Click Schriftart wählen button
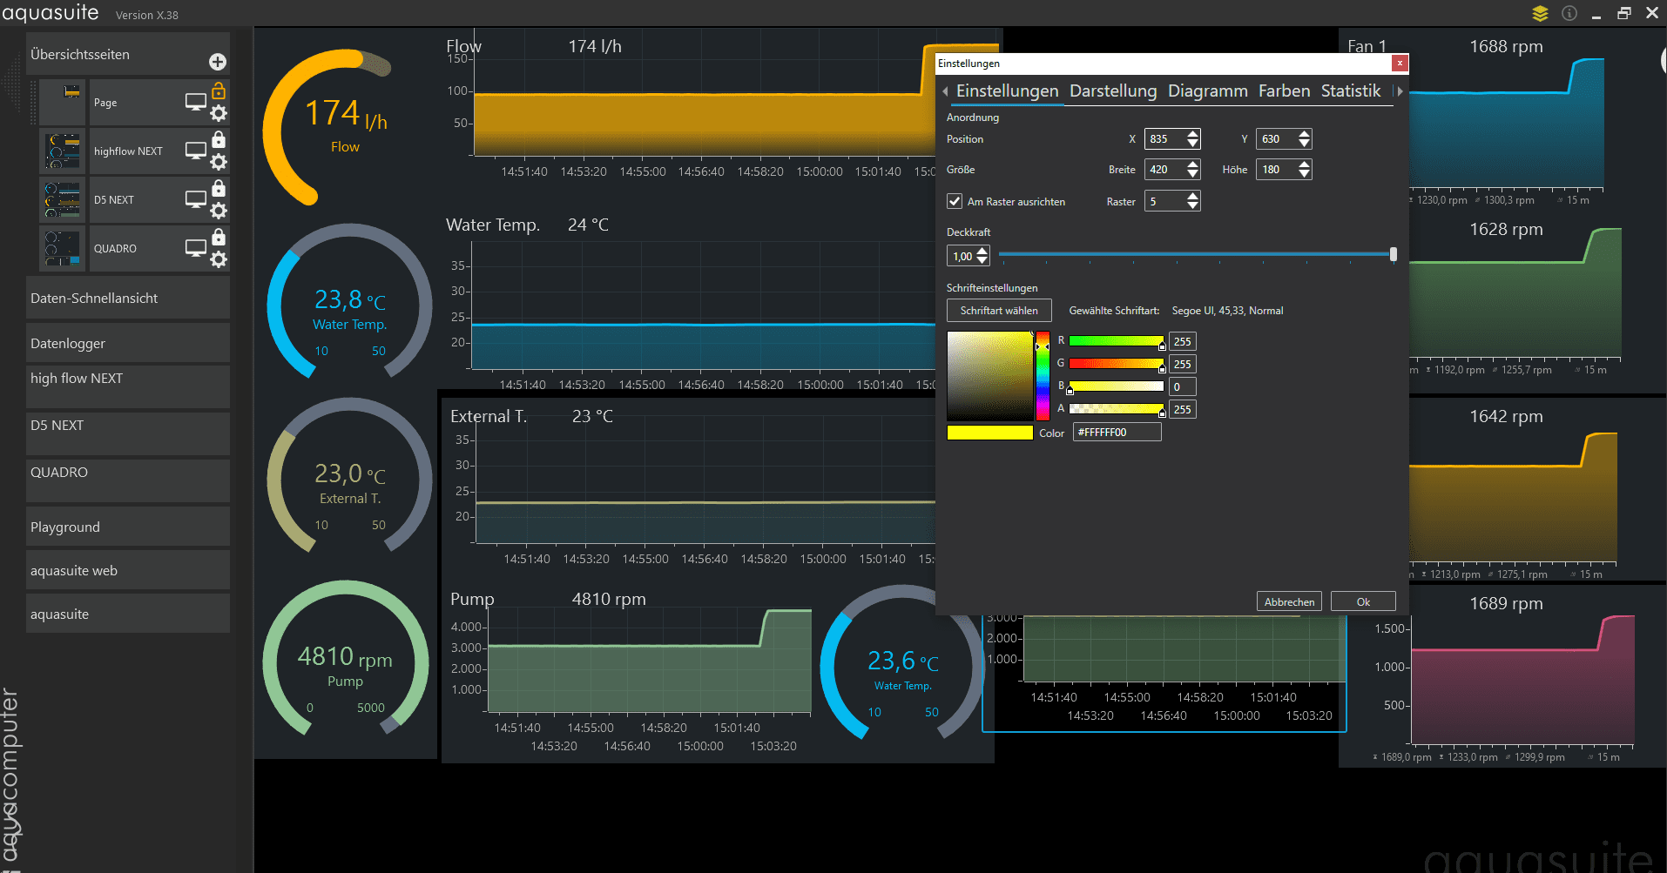The image size is (1667, 873). coord(999,310)
